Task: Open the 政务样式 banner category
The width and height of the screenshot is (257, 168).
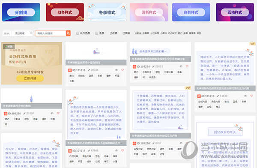Action: [65, 12]
